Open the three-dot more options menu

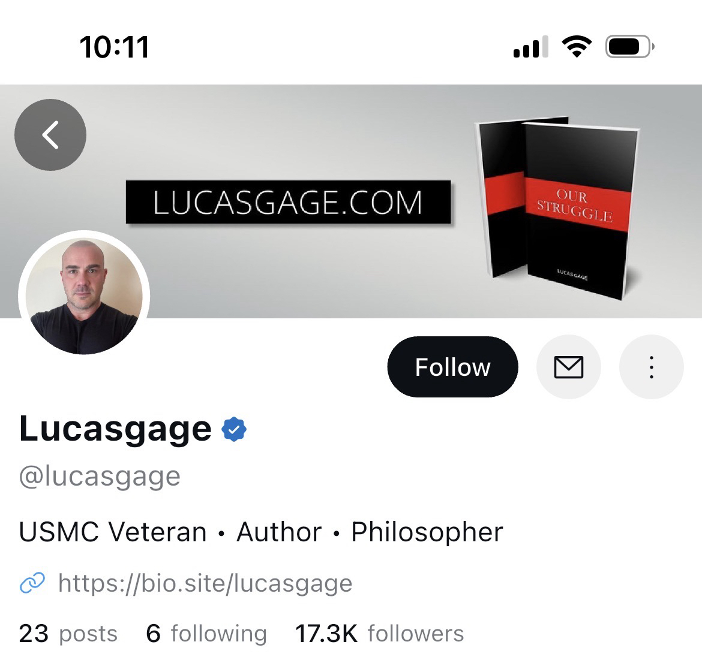click(652, 367)
